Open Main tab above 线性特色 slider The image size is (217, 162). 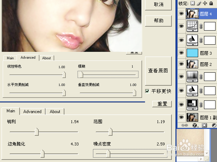pos(10,58)
